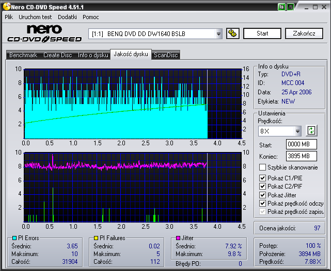Open the Uruchom test menu
Screen dimensions: 331x271
coord(35,17)
